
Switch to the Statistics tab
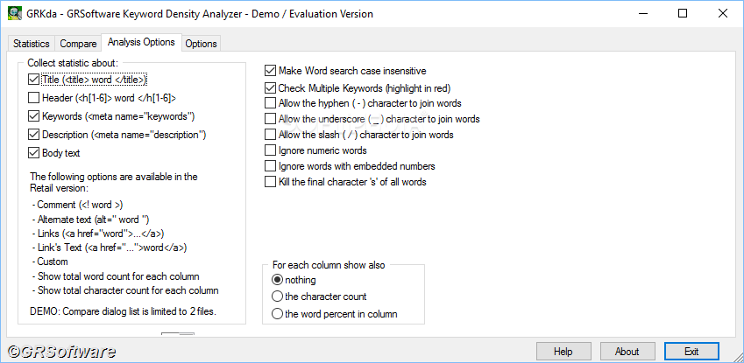32,44
